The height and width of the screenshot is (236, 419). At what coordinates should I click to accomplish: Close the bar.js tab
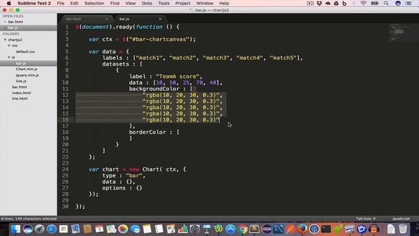(160, 19)
